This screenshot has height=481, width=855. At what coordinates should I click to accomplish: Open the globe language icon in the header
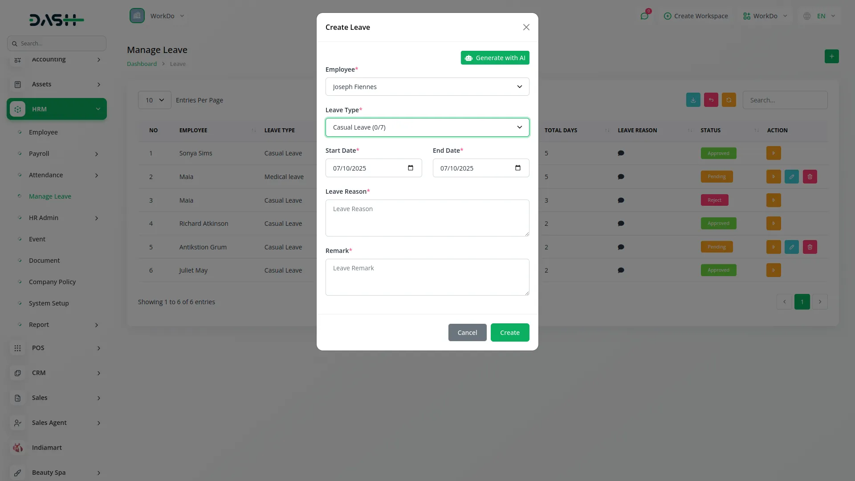[807, 16]
